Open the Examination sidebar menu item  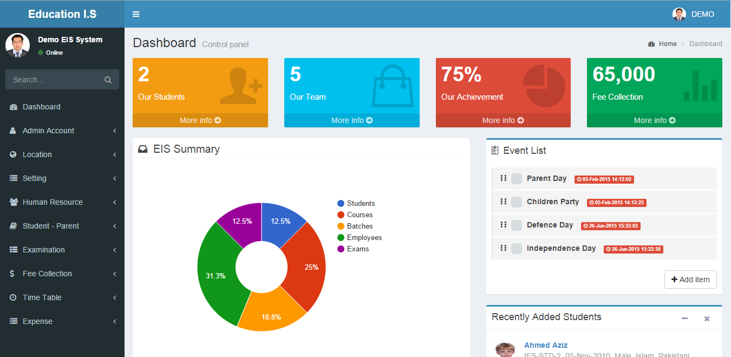[44, 250]
